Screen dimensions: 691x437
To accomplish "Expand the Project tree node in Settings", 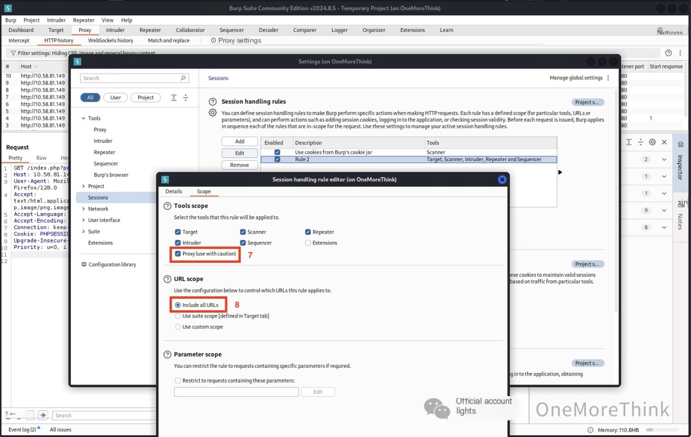I will [x=83, y=186].
